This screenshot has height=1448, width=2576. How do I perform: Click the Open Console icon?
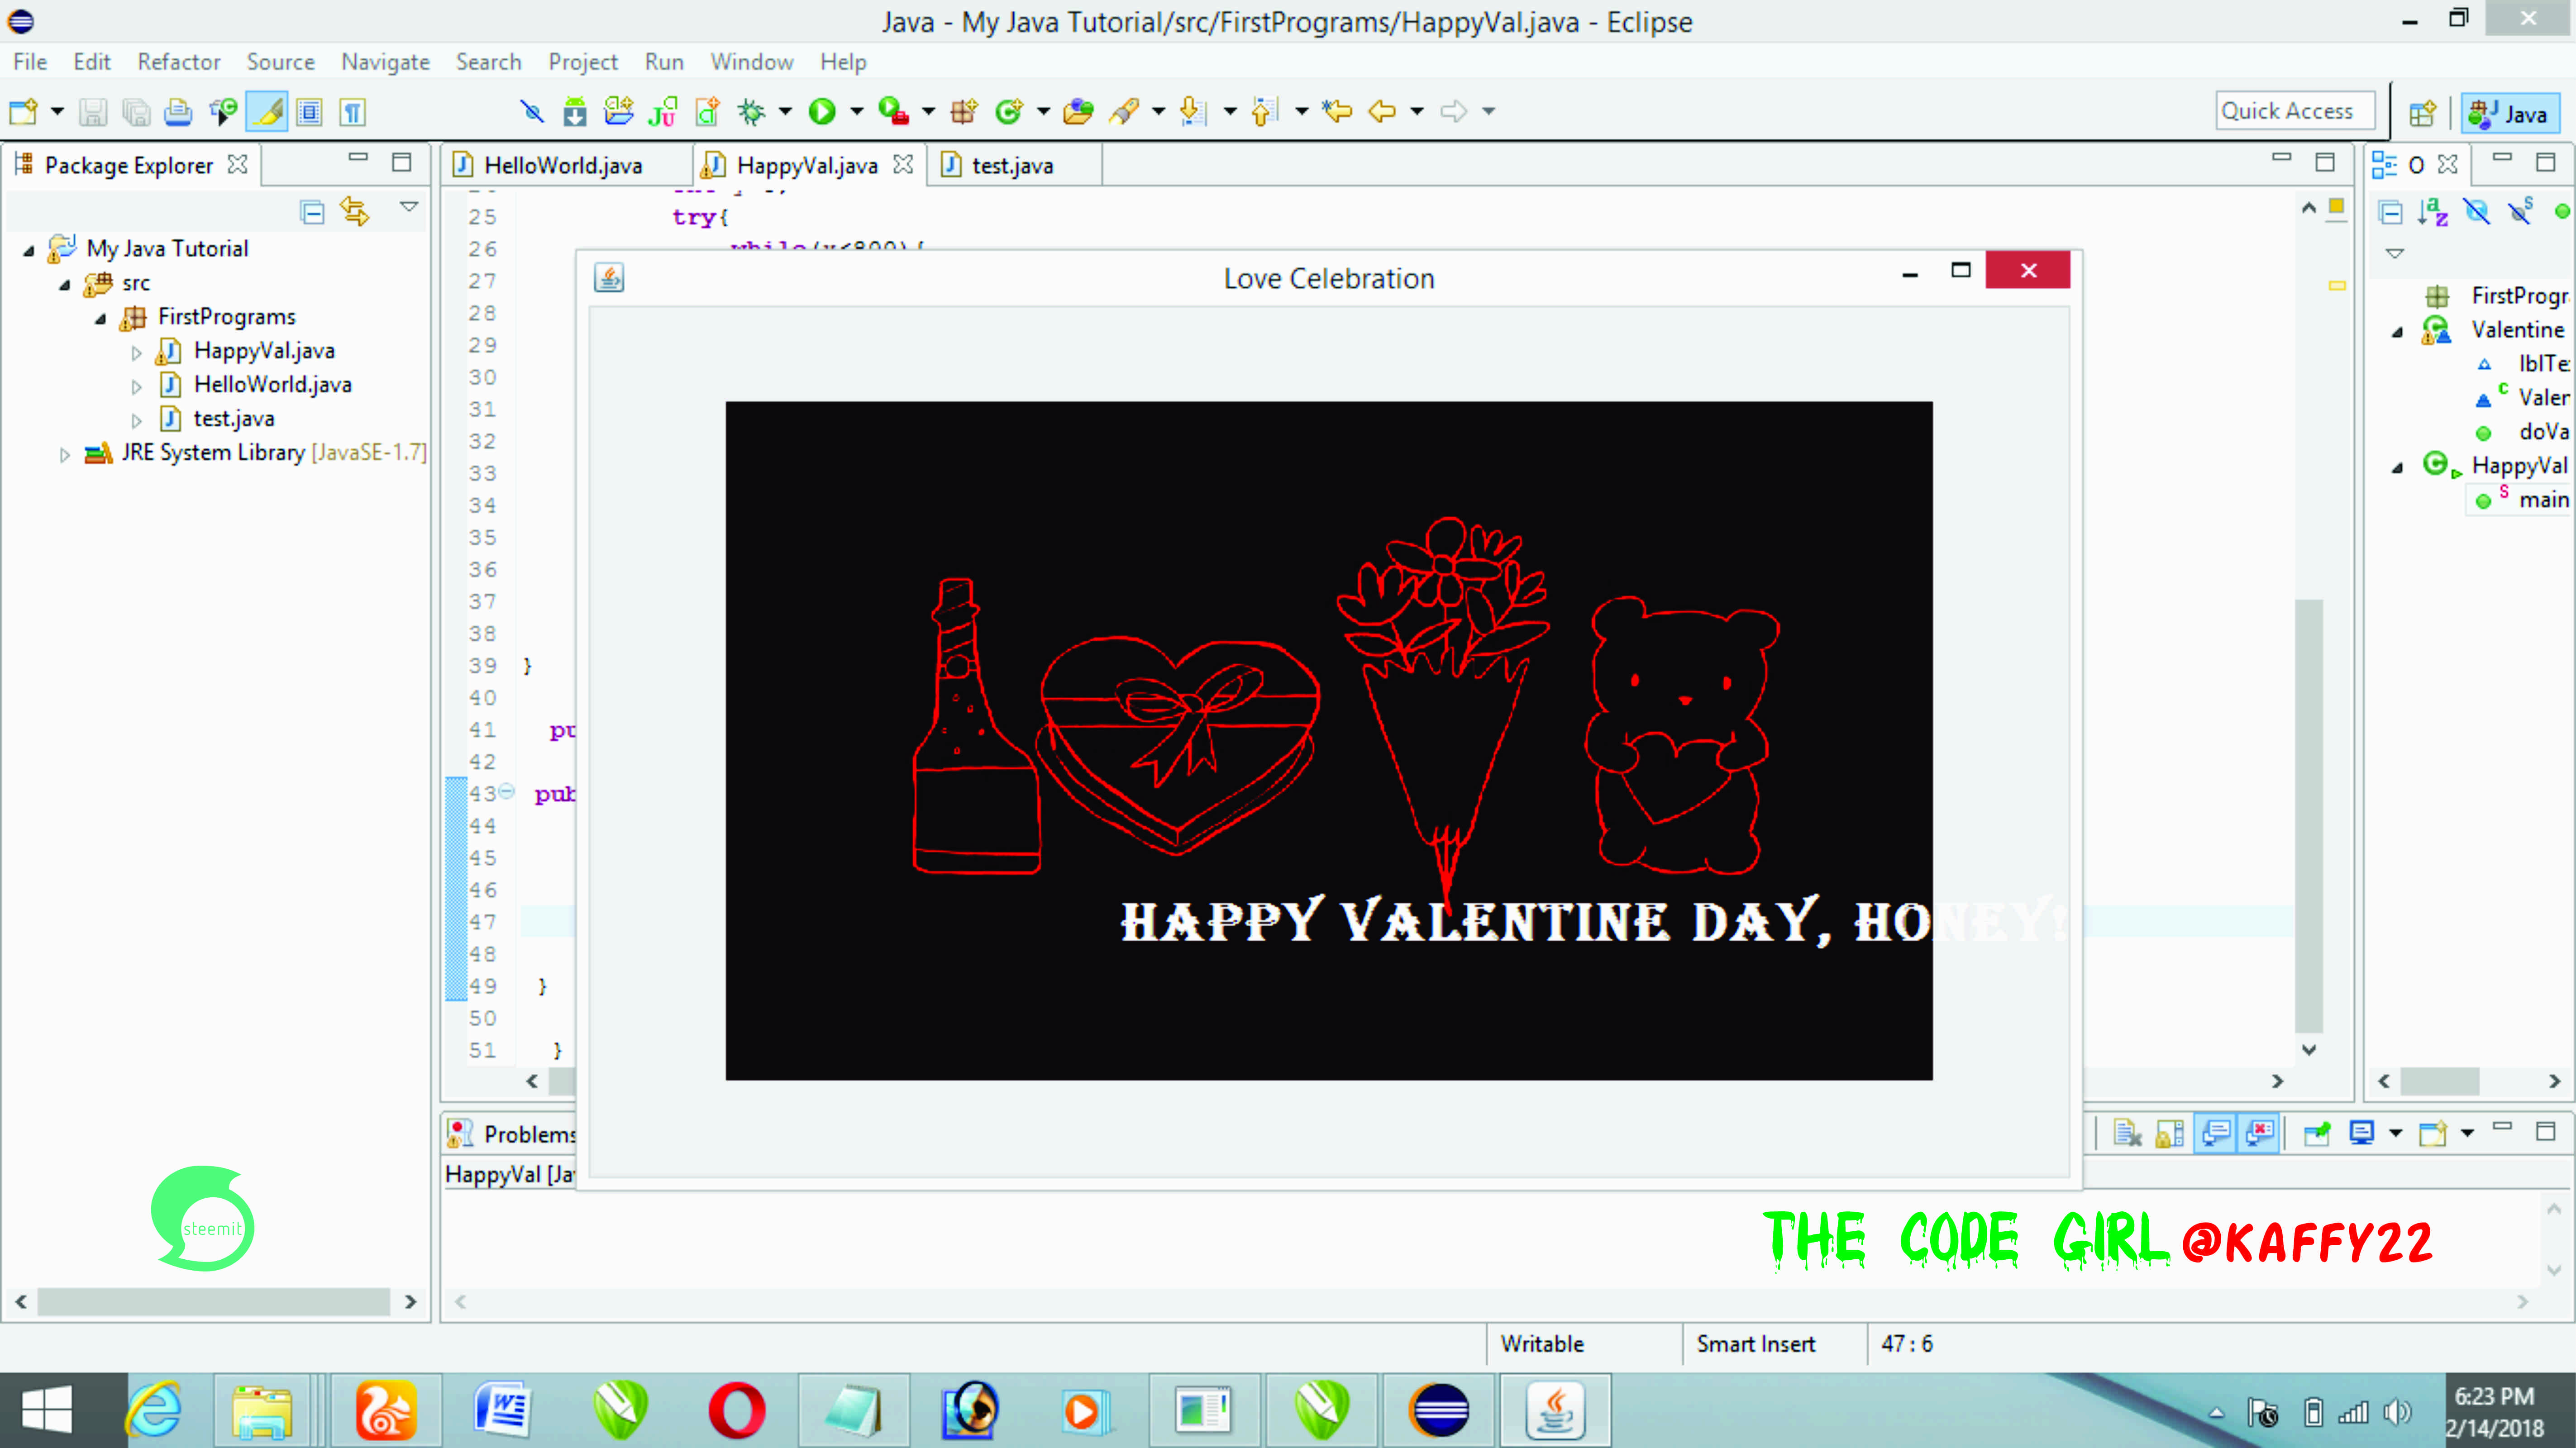(2432, 1133)
